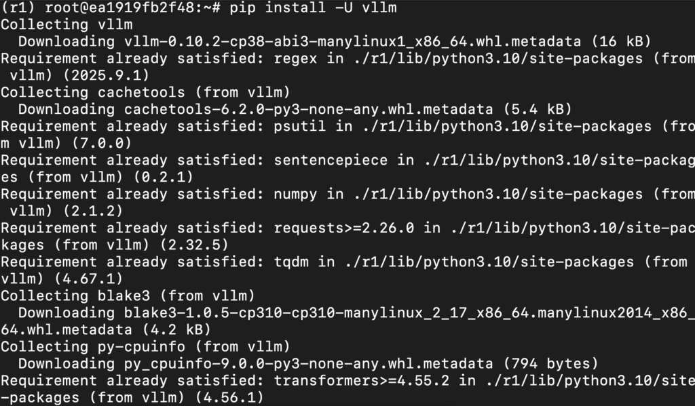Click the 'sentencepiece' package name

331,160
